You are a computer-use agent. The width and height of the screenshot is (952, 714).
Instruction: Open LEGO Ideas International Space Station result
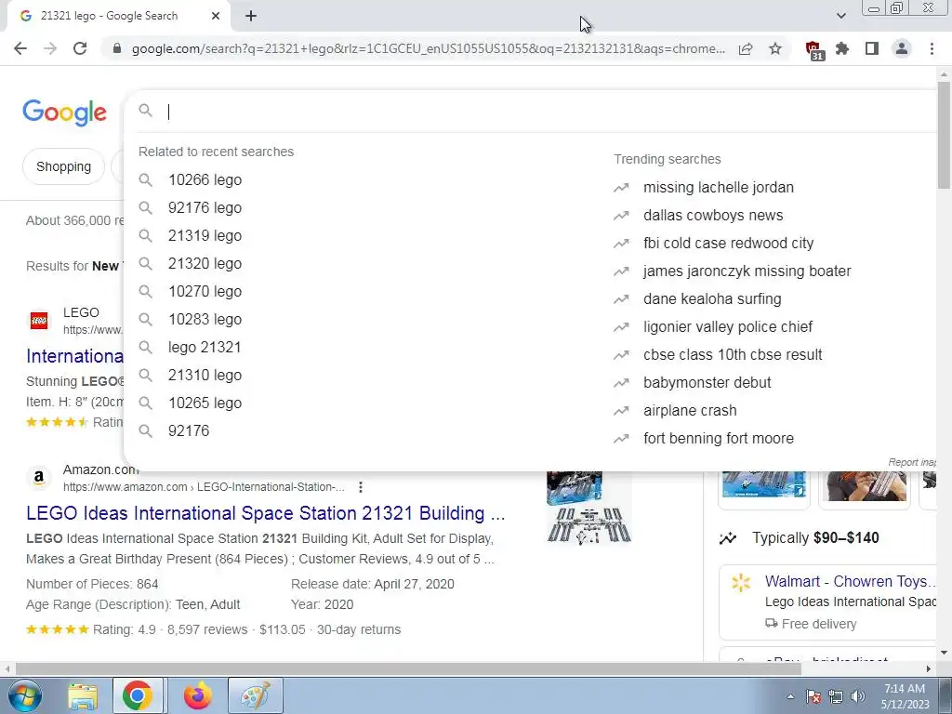[265, 513]
